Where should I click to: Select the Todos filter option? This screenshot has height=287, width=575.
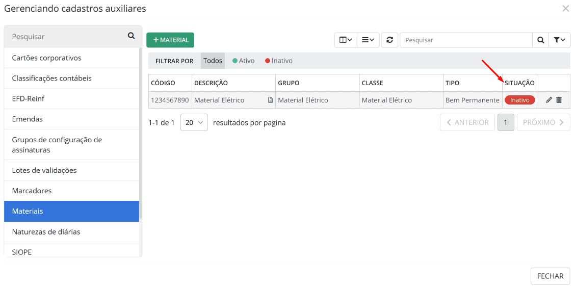(213, 61)
